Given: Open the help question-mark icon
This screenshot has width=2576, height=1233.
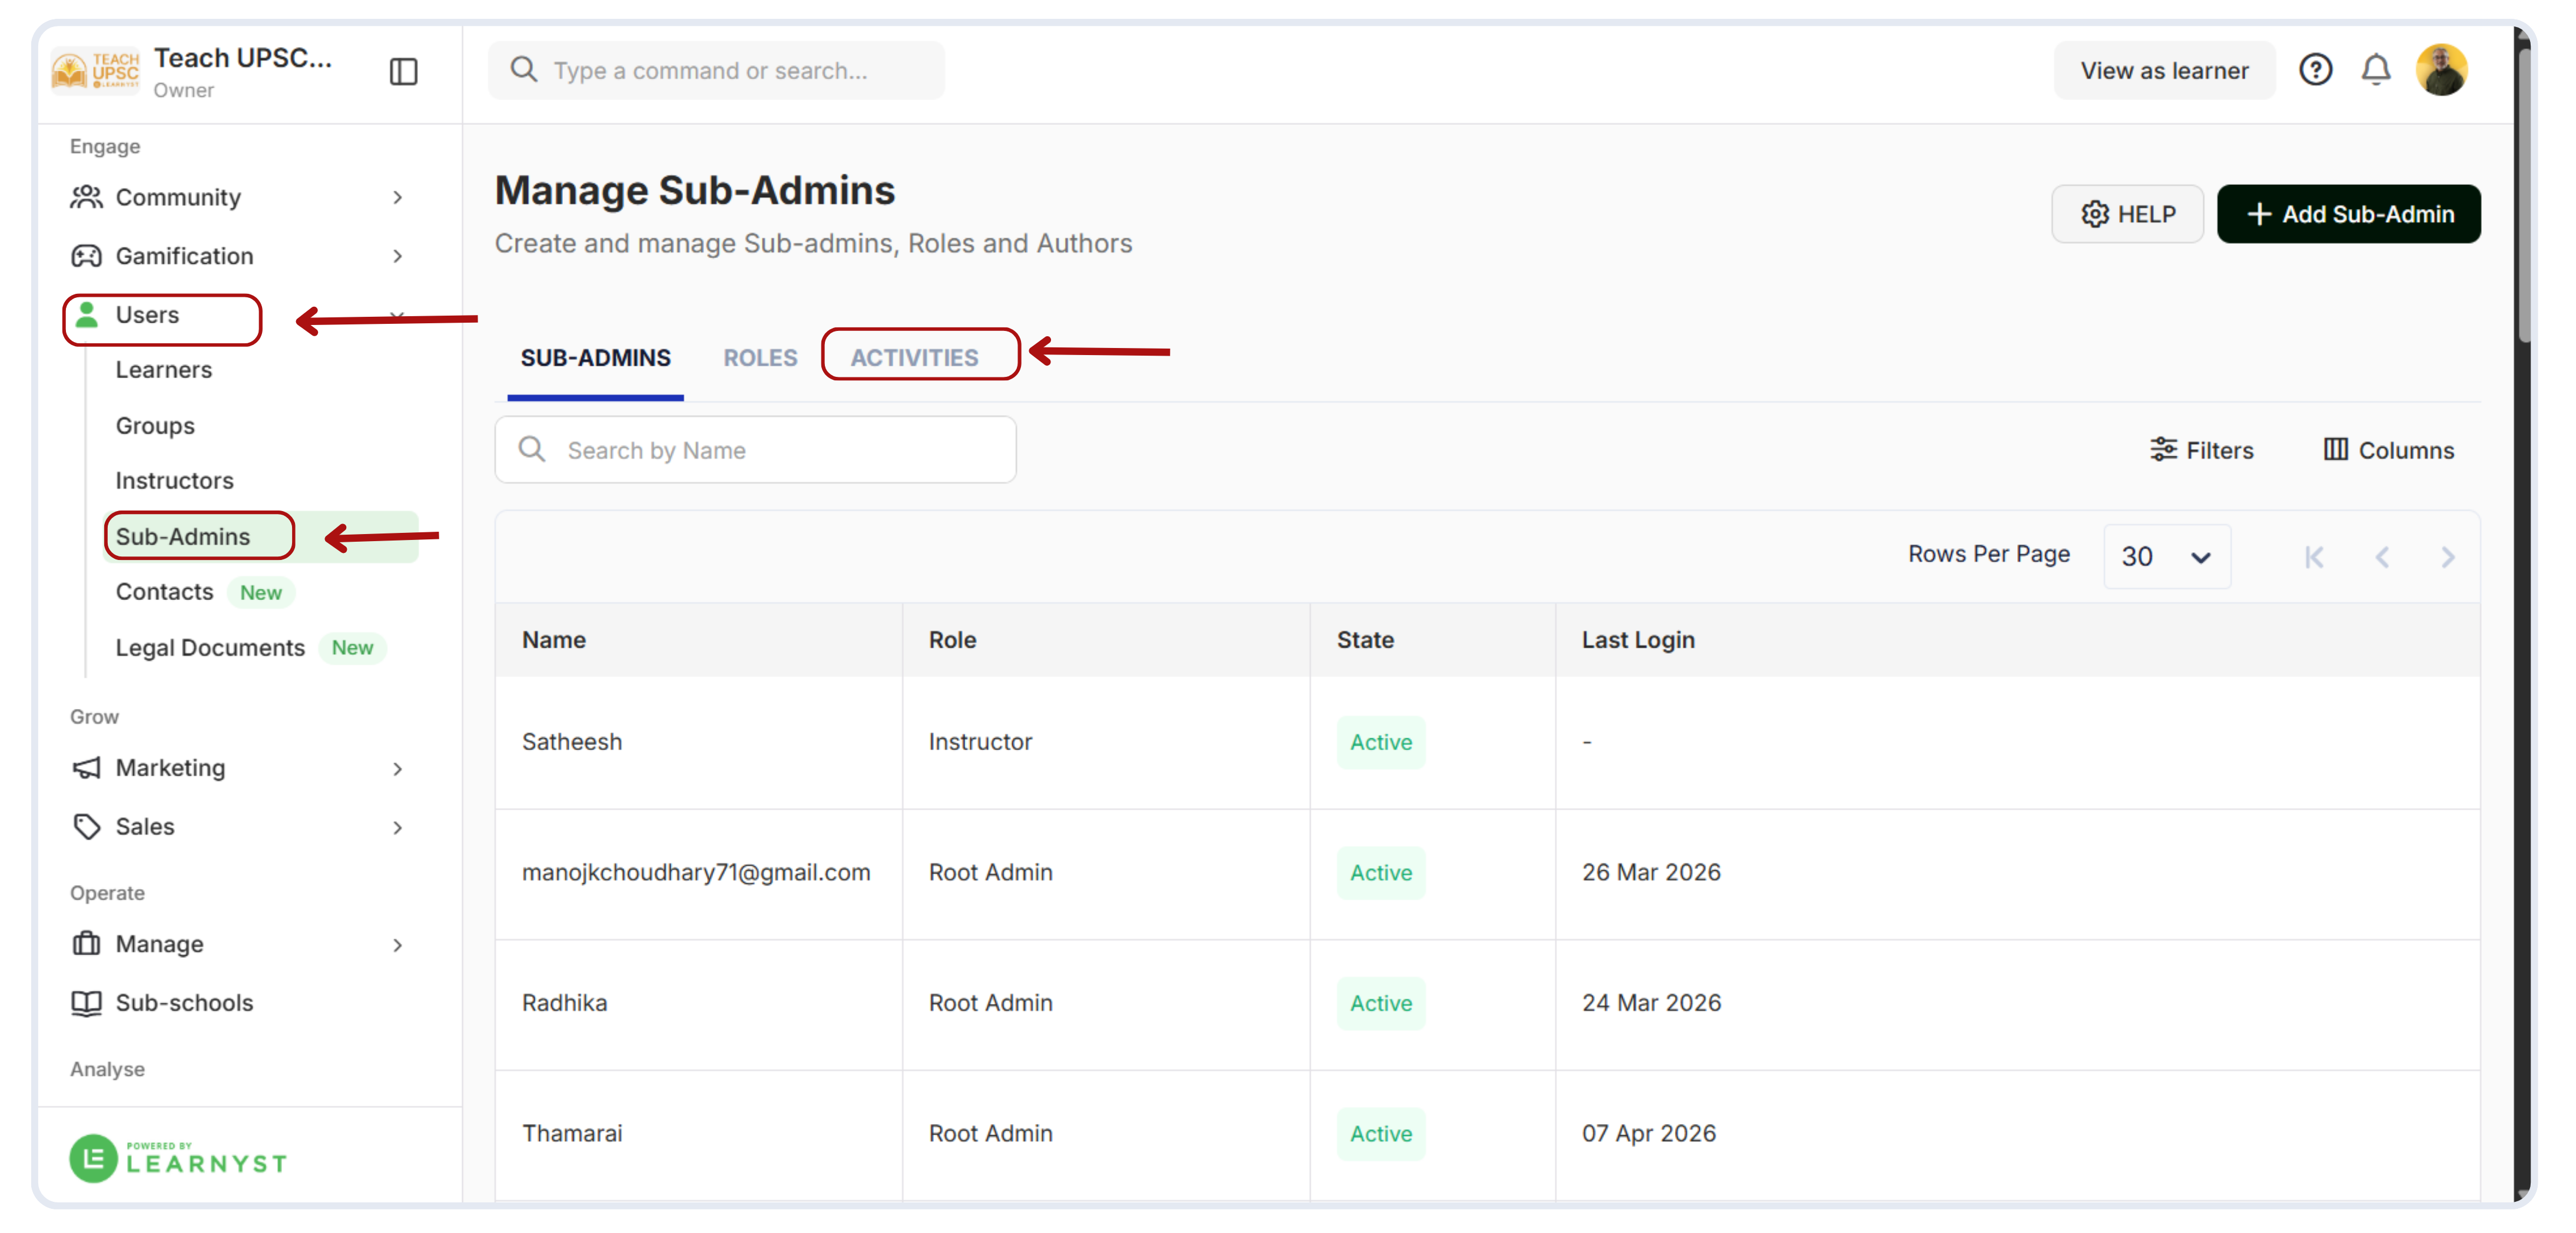Looking at the screenshot, I should (2315, 70).
